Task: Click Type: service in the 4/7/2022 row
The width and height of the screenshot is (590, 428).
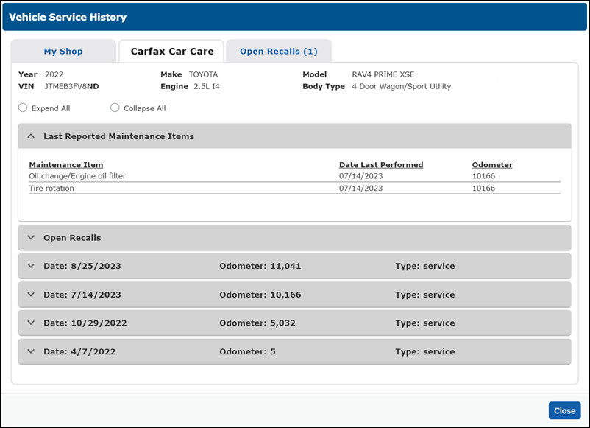Action: [x=424, y=351]
